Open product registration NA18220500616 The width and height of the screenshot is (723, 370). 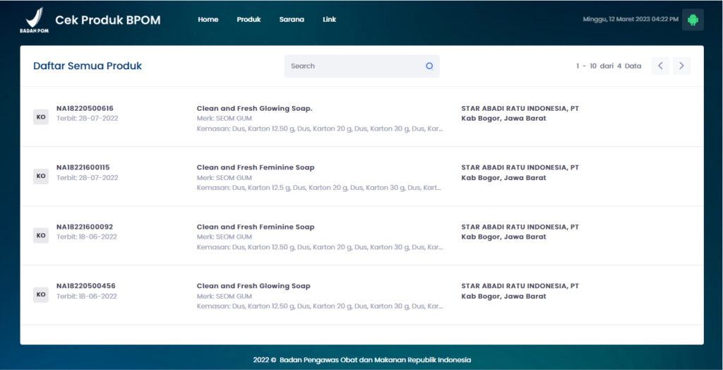[85, 109]
